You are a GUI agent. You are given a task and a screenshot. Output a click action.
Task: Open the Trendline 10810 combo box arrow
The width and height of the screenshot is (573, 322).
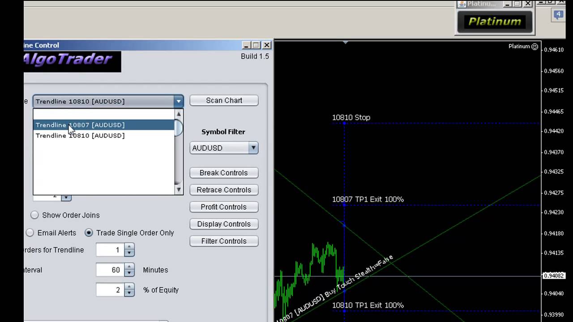click(179, 101)
